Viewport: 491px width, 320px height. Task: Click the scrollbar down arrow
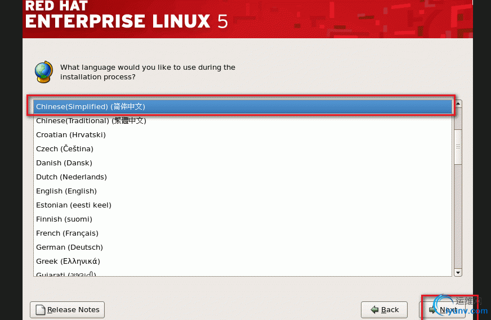[x=458, y=272]
